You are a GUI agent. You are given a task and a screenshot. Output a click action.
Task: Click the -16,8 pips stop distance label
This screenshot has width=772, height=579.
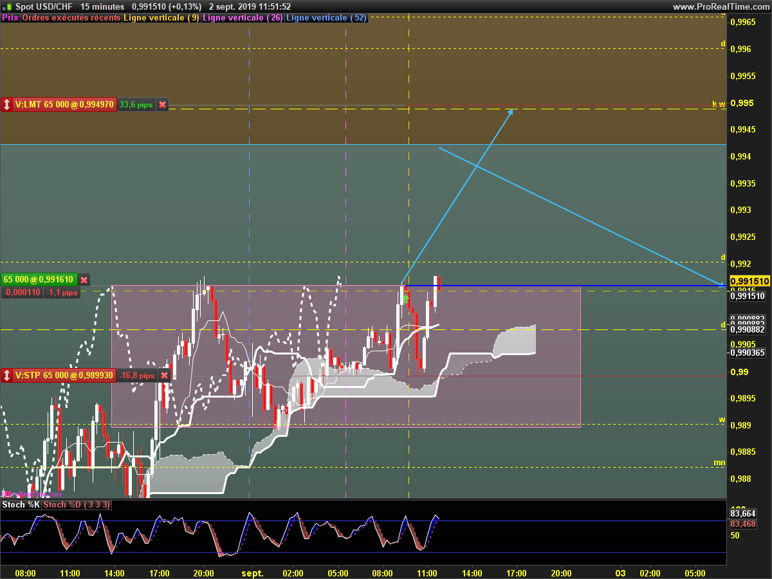pyautogui.click(x=137, y=375)
